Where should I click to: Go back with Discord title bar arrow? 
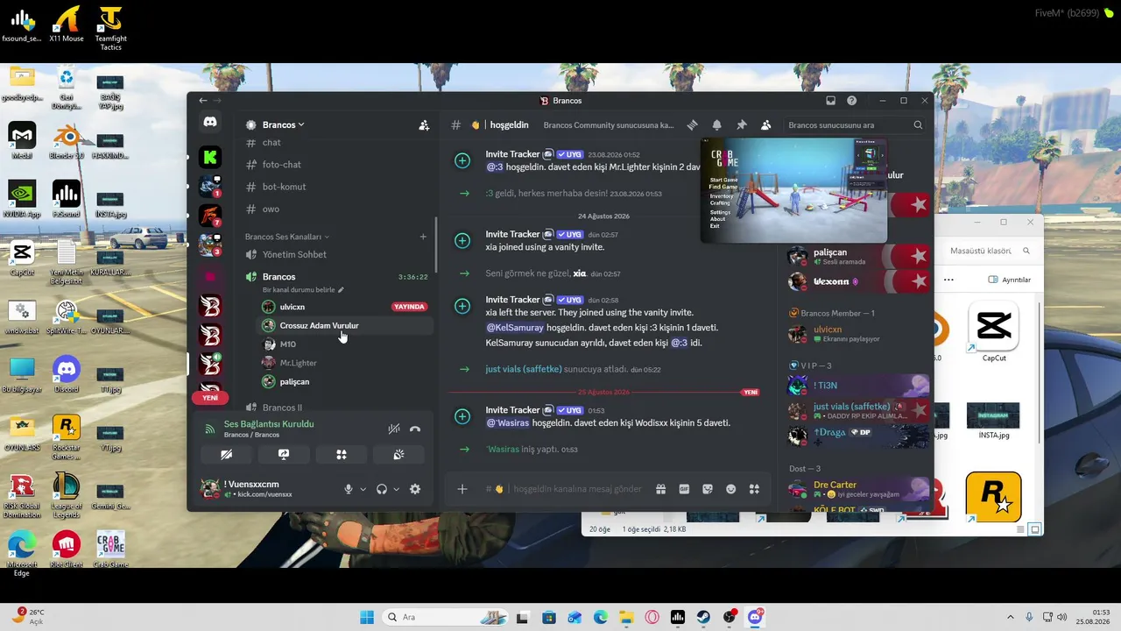[203, 101]
